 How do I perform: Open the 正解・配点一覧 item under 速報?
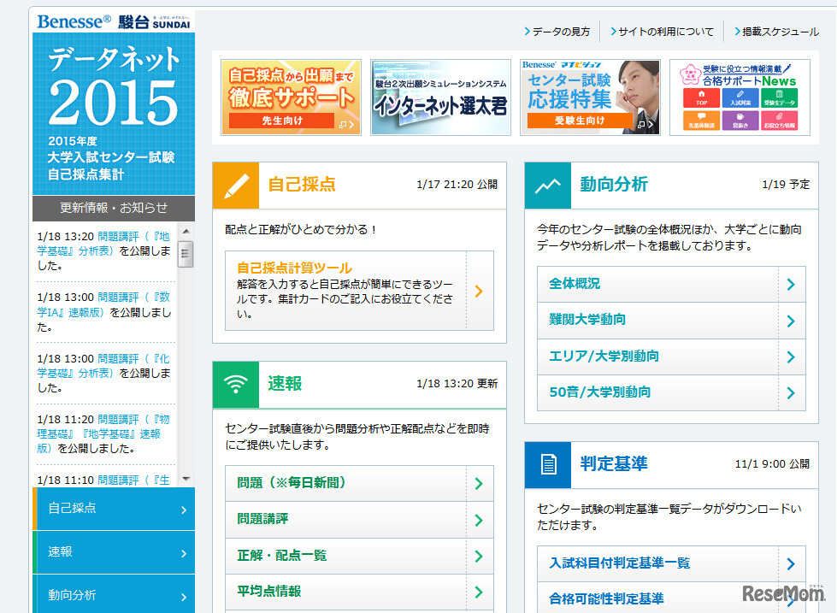pos(359,556)
